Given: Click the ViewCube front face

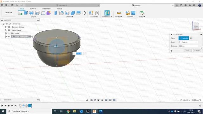Looking at the screenshot, I should 196,27.
